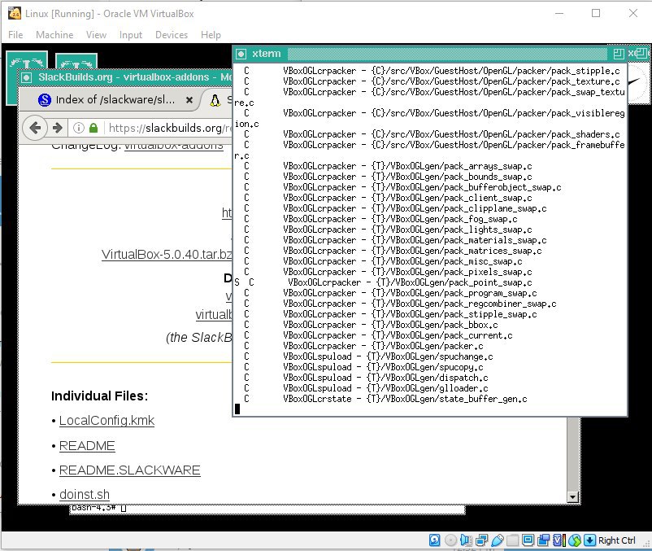Click the browser scrollbar down arrow
The width and height of the screenshot is (652, 551).
point(573,497)
